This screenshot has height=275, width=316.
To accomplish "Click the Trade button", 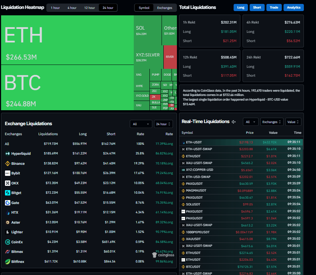I will [274, 7].
